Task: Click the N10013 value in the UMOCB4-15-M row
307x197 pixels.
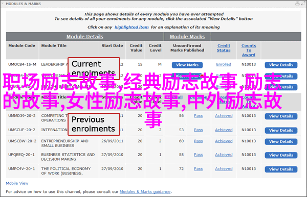Action: click(249, 64)
